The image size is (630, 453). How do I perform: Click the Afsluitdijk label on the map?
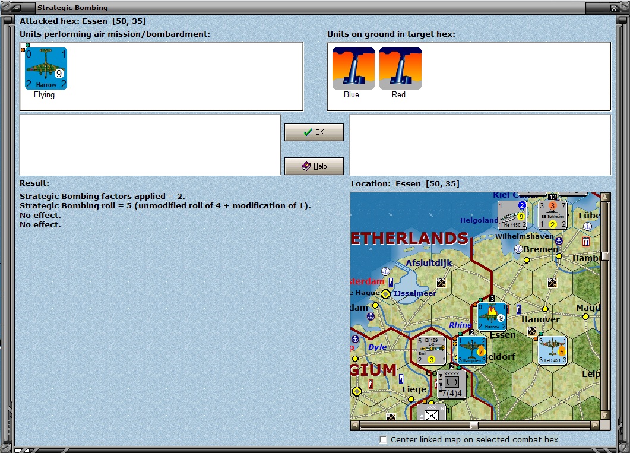(x=429, y=263)
